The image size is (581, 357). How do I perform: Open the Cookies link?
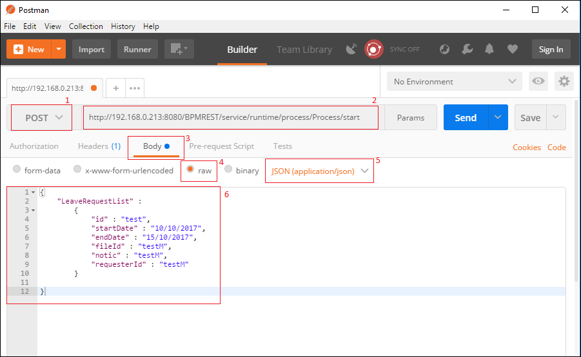(x=527, y=148)
